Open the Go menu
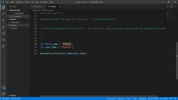The image size is (178, 100). pos(32,2)
